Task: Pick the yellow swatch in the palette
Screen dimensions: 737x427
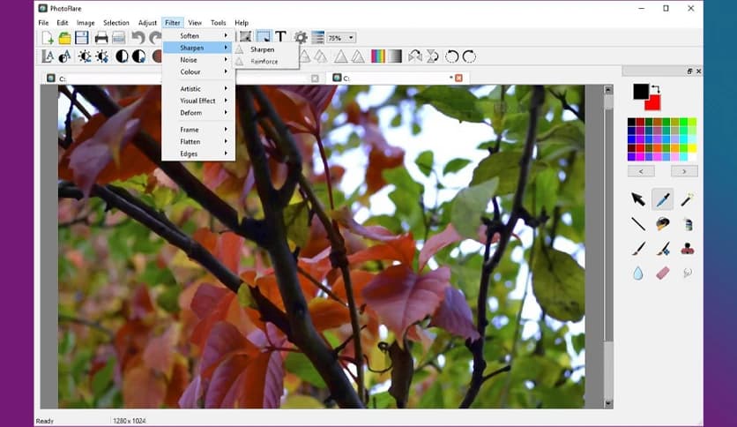Action: pyautogui.click(x=692, y=148)
